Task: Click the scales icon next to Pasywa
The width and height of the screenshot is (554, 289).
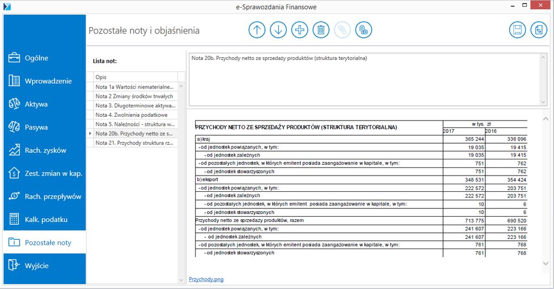Action: 14,127
